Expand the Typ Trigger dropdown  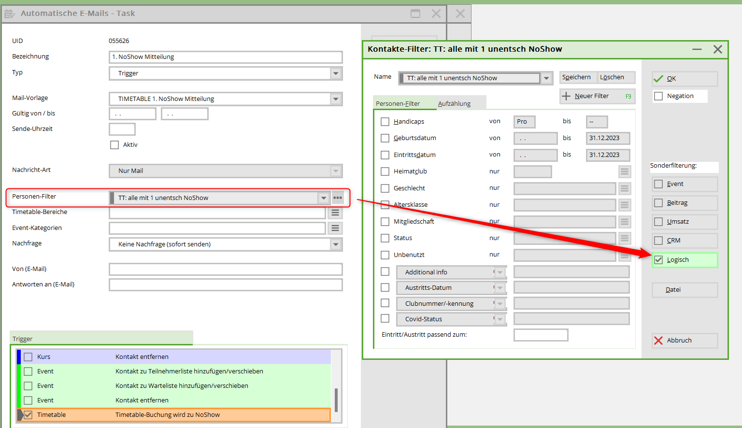[x=336, y=73]
